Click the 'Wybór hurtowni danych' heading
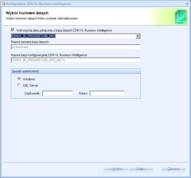Screen dimensions: 191x178 (x=27, y=13)
